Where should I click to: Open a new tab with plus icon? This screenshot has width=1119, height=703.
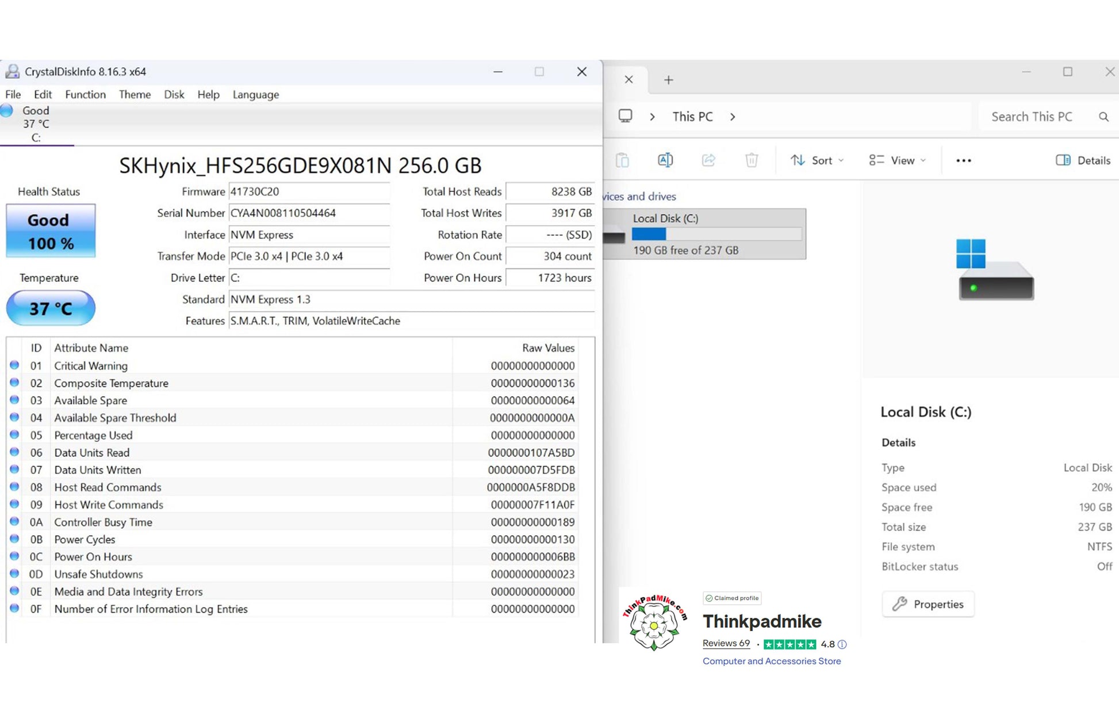click(668, 80)
